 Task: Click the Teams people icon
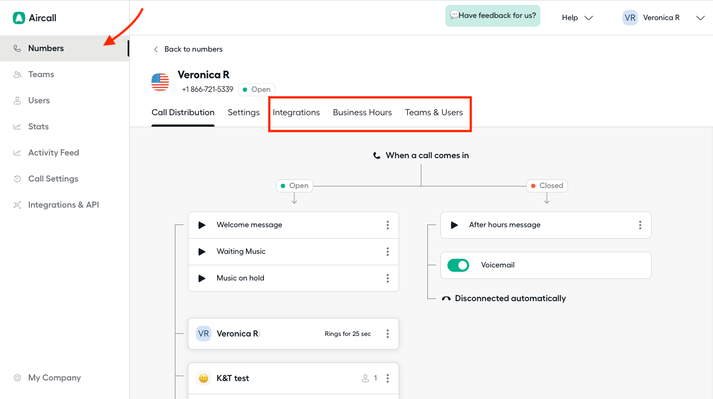(x=17, y=74)
